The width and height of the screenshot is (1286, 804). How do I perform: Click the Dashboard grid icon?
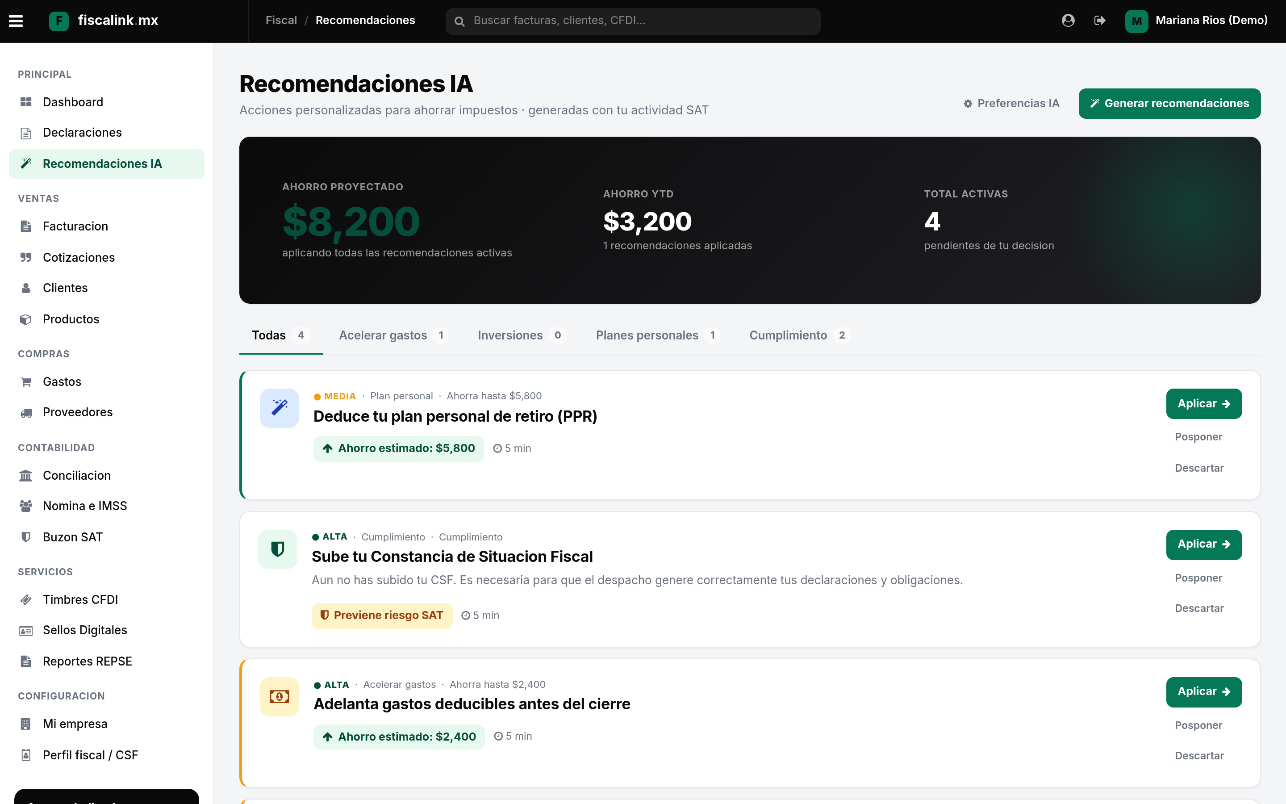tap(25, 102)
